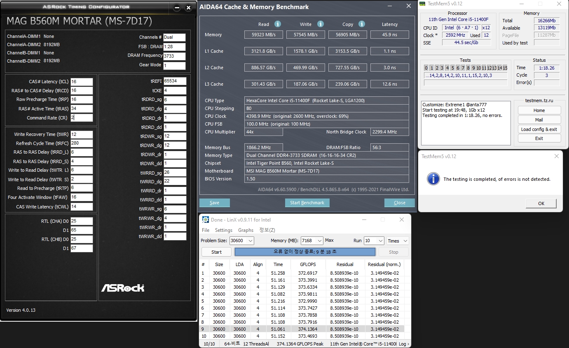Click the Memory Type field in AIDA64

tap(327, 155)
